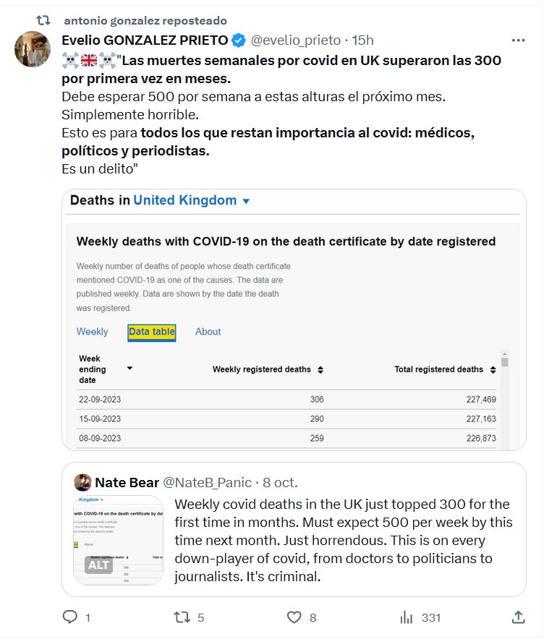
Task: Open Evelio Gonzalez Prieto's profile avatar
Action: [x=33, y=50]
